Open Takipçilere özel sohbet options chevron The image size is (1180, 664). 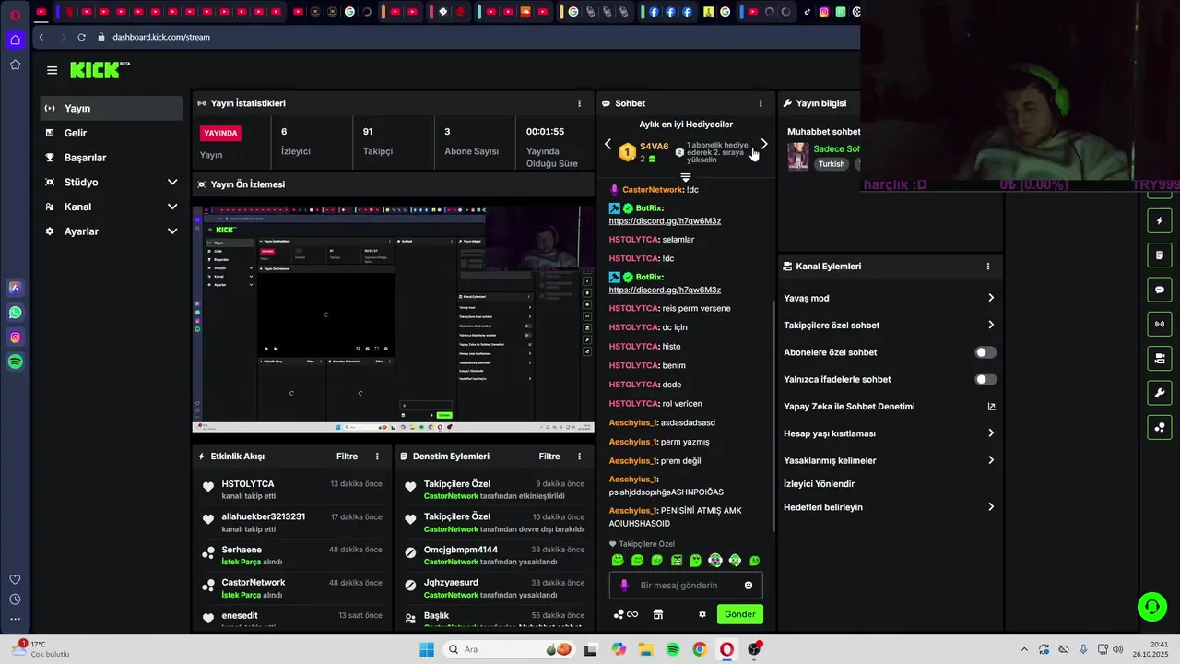coord(991,325)
